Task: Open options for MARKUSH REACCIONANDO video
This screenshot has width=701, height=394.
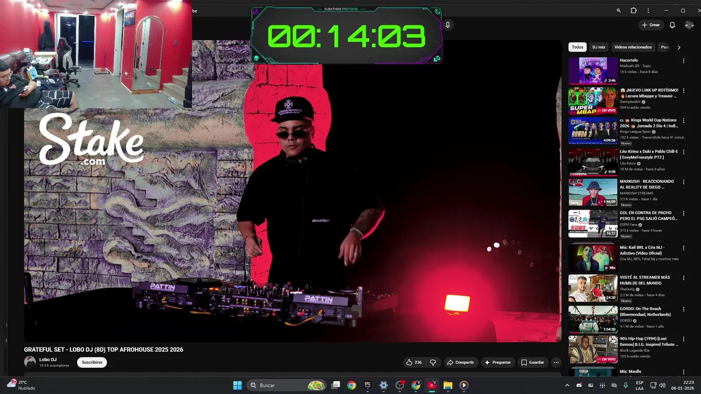Action: (683, 182)
